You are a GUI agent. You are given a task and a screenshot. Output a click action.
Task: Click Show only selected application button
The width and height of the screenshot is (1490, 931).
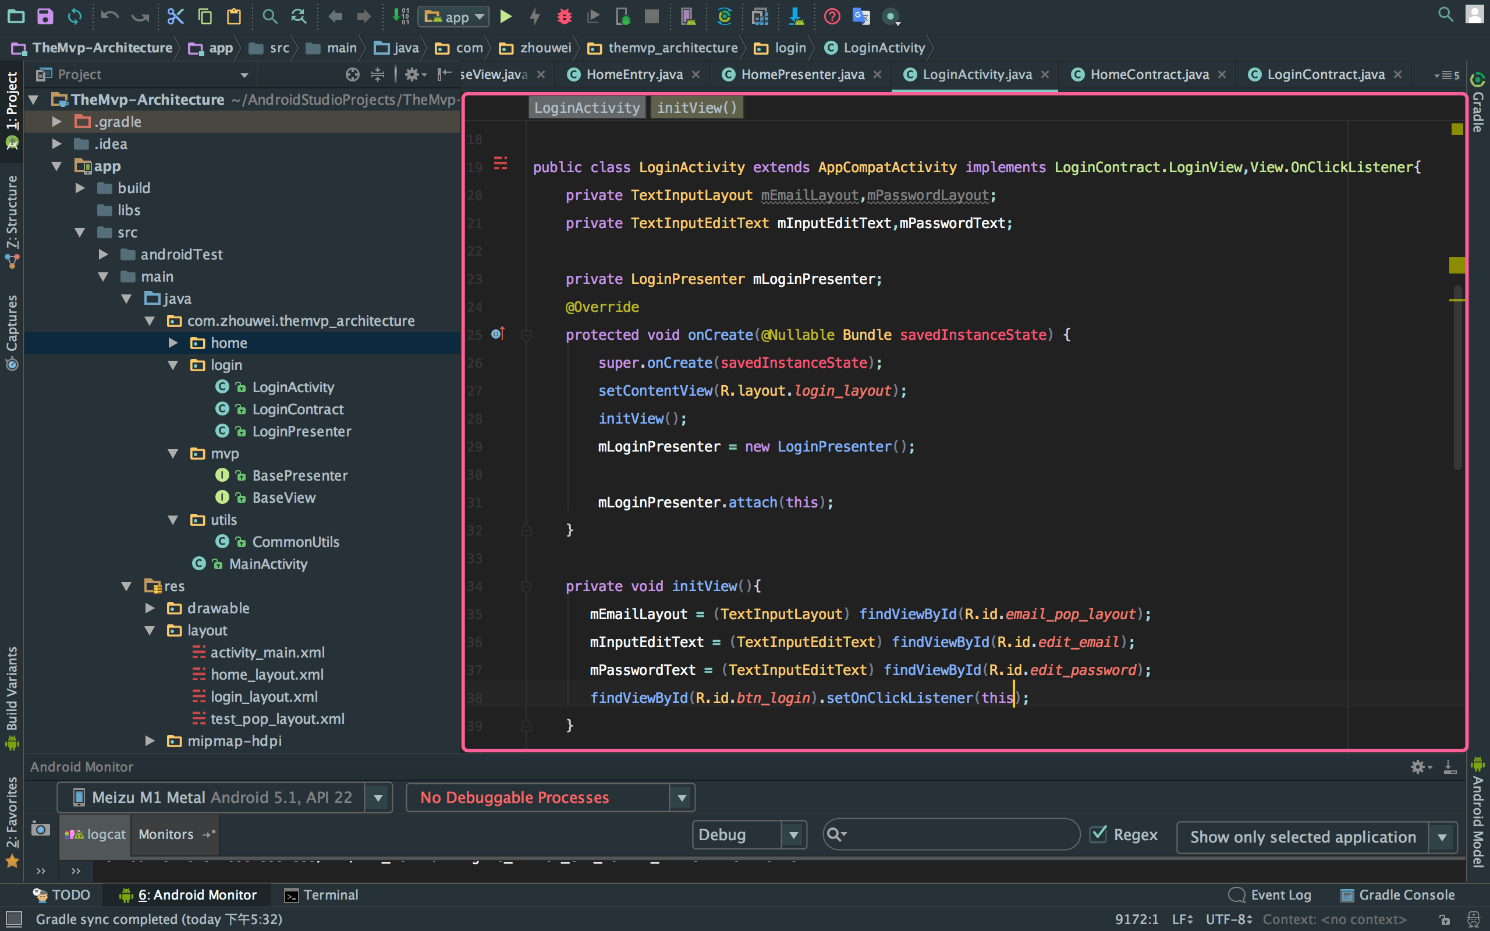point(1303,834)
